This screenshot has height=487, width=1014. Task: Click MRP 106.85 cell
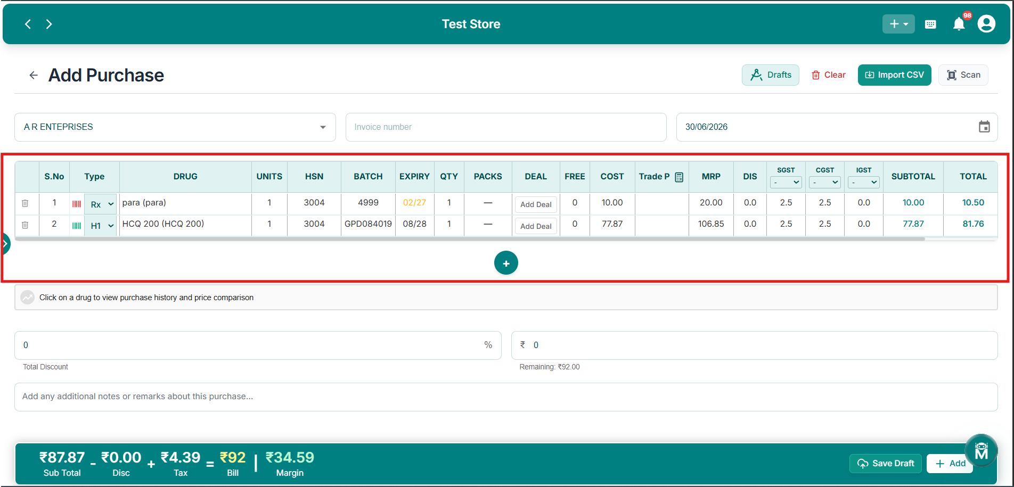point(711,224)
